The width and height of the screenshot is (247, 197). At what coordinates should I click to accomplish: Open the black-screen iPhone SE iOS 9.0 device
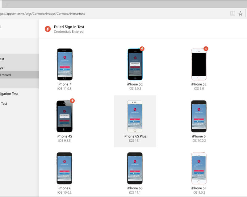click(x=199, y=65)
